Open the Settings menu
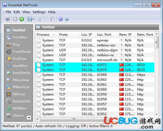The height and width of the screenshot is (131, 163). (39, 12)
